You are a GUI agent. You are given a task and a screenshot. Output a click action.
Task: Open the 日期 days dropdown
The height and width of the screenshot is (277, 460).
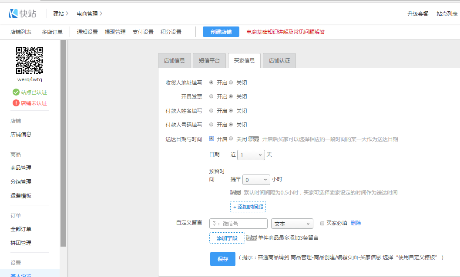[251, 155]
